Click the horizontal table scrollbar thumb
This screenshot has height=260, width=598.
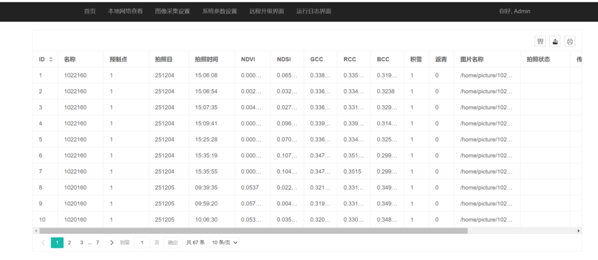click(x=254, y=231)
